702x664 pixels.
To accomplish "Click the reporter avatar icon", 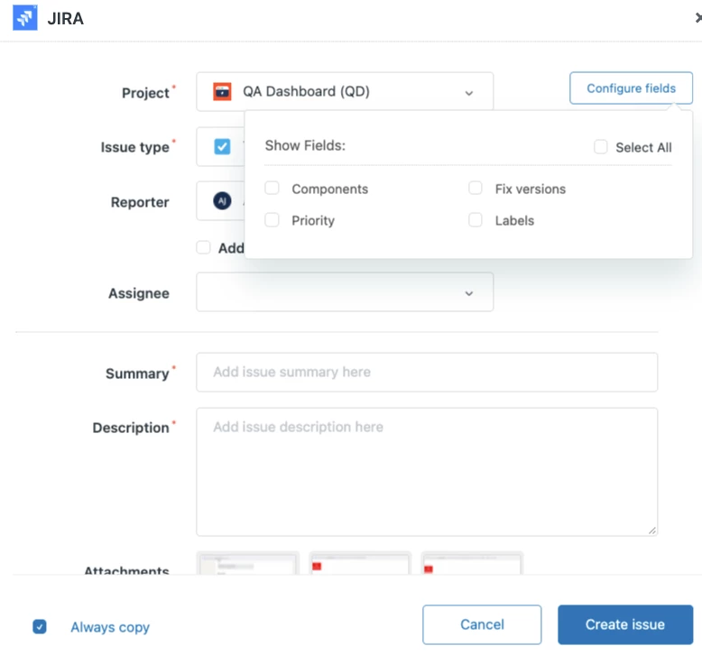I will (222, 201).
